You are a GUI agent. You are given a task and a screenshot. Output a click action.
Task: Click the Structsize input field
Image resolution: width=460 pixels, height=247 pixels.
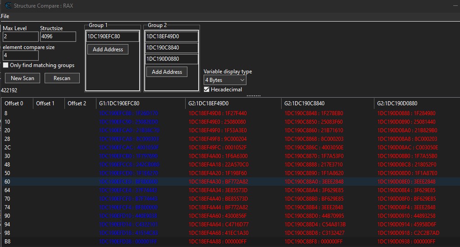[59, 36]
